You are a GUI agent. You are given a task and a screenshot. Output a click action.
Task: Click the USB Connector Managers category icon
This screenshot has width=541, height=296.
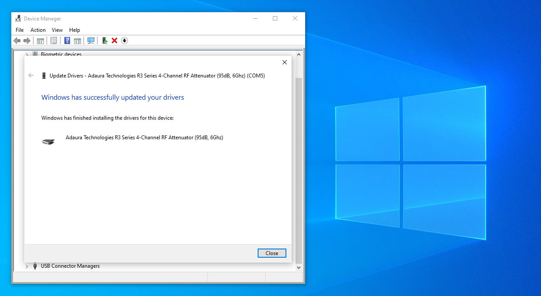pos(35,266)
